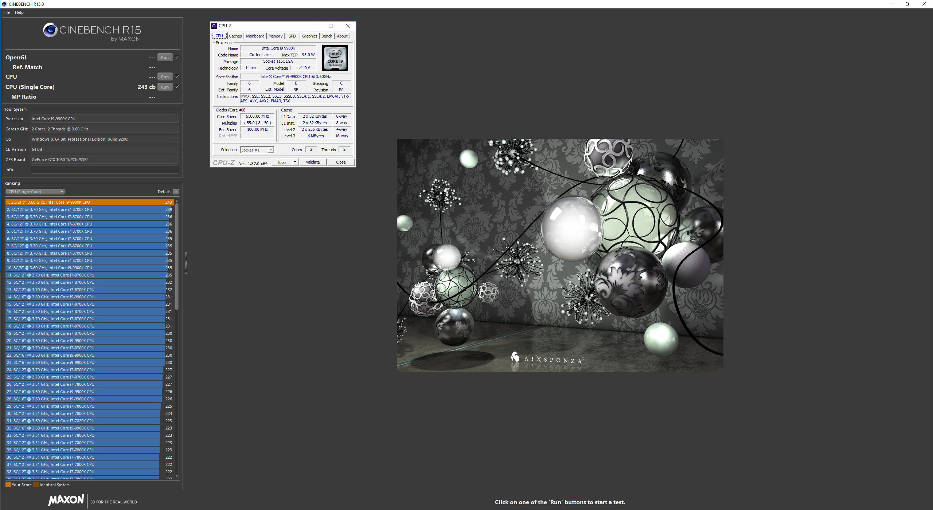The image size is (933, 510).
Task: Click the Processor field Intel Core i9-9900K CPU
Action: coord(104,119)
